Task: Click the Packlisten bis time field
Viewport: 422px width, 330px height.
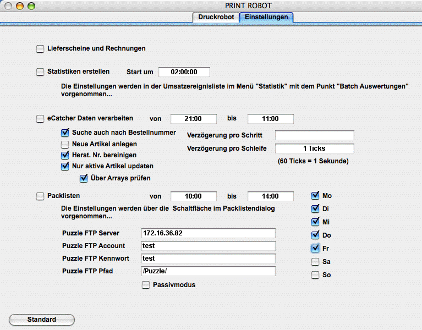Action: coord(270,196)
